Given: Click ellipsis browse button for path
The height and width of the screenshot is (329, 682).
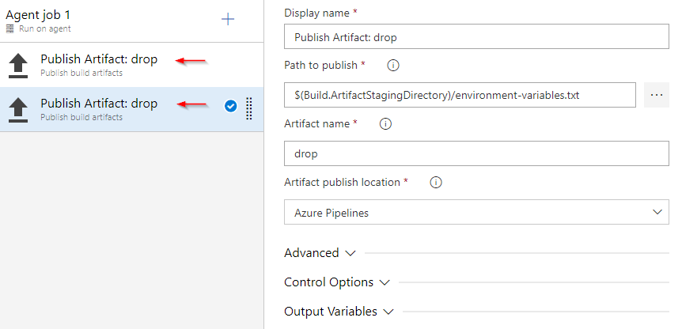Looking at the screenshot, I should [x=656, y=95].
